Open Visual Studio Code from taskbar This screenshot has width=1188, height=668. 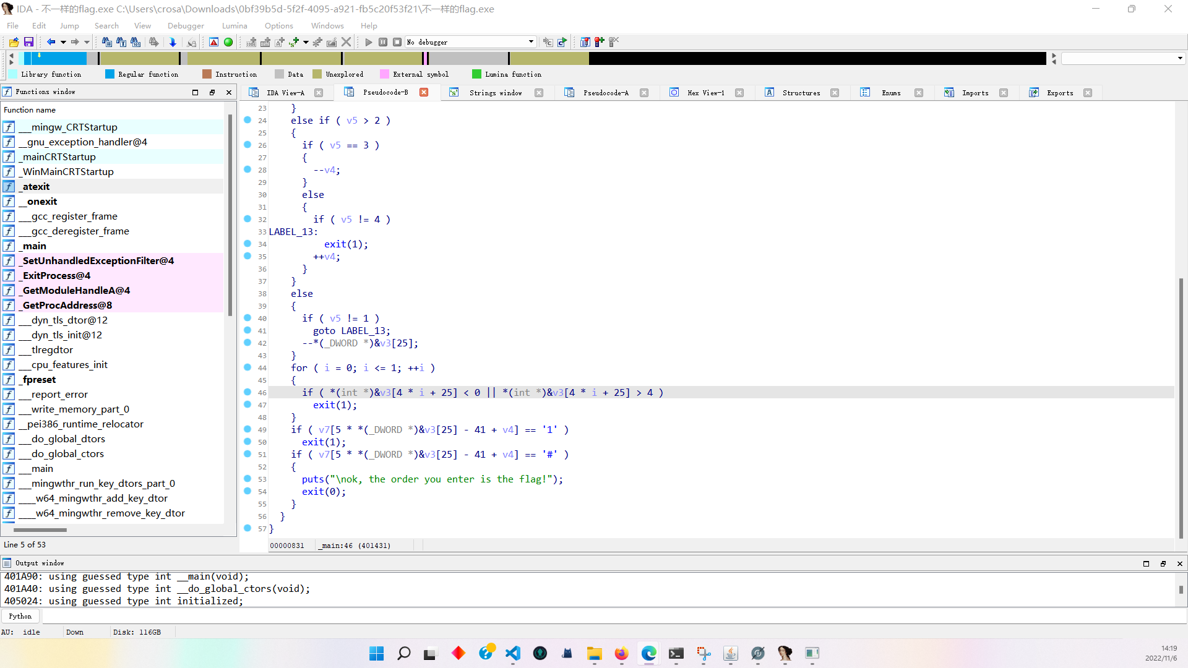point(513,653)
